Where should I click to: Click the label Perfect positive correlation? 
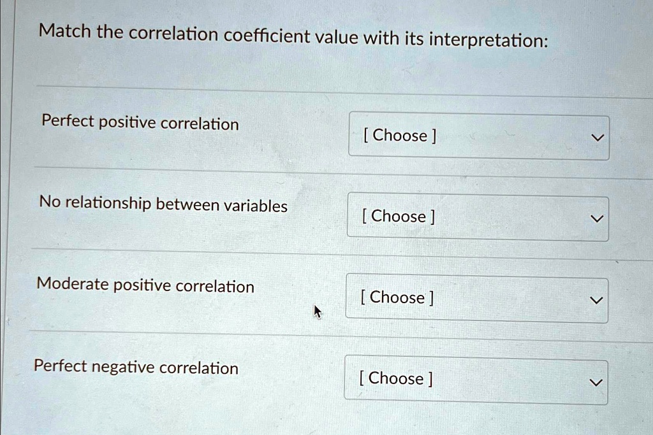tap(138, 124)
